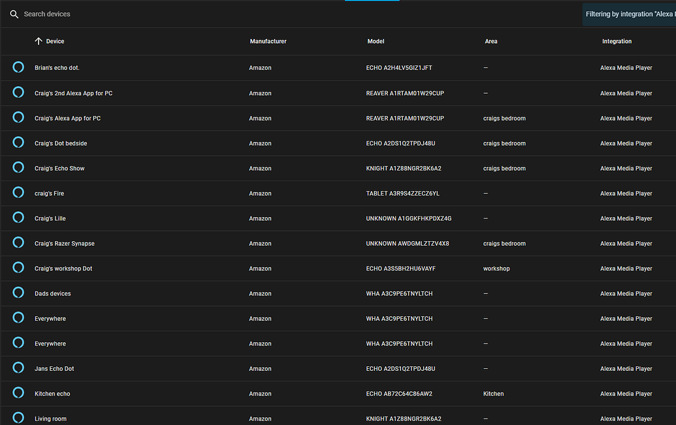Open Craig's workshop Dot device row
676x425 pixels.
[x=338, y=269]
